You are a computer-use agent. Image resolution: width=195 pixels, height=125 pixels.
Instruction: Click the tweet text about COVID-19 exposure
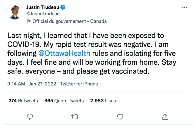(x=92, y=53)
